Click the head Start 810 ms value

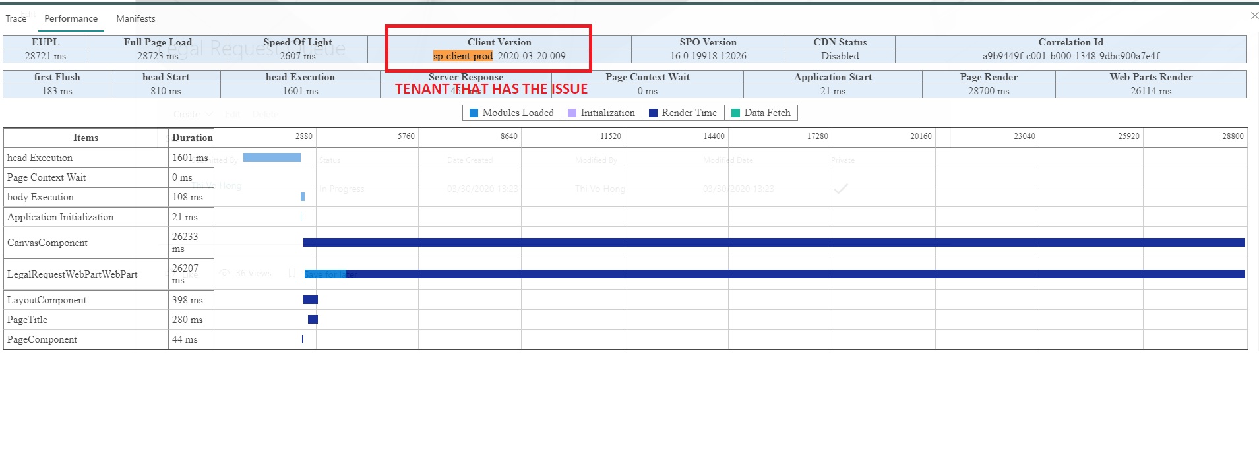pos(166,91)
